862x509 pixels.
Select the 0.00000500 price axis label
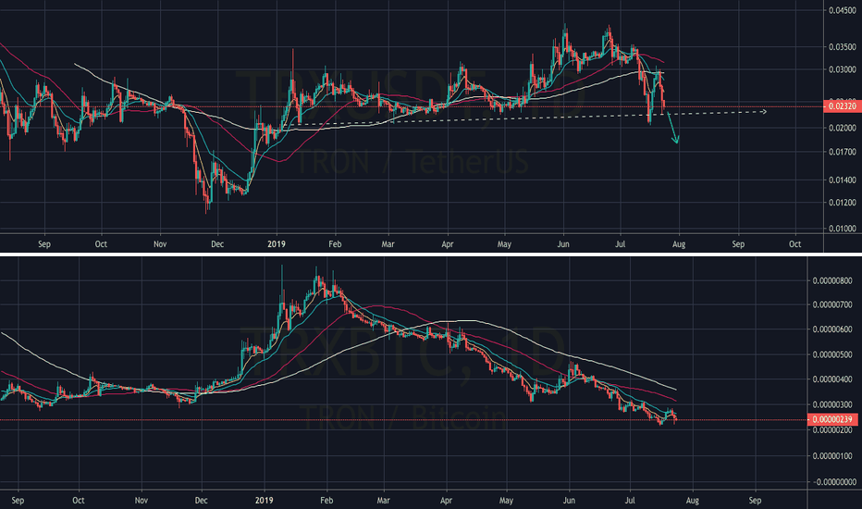pyautogui.click(x=832, y=354)
